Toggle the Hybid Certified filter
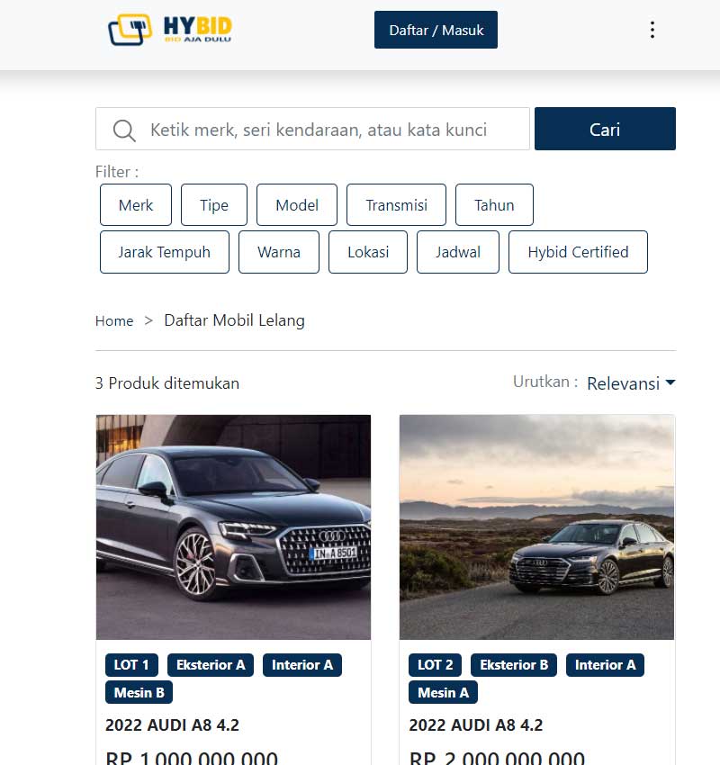Screen dimensions: 720x765 (578, 252)
